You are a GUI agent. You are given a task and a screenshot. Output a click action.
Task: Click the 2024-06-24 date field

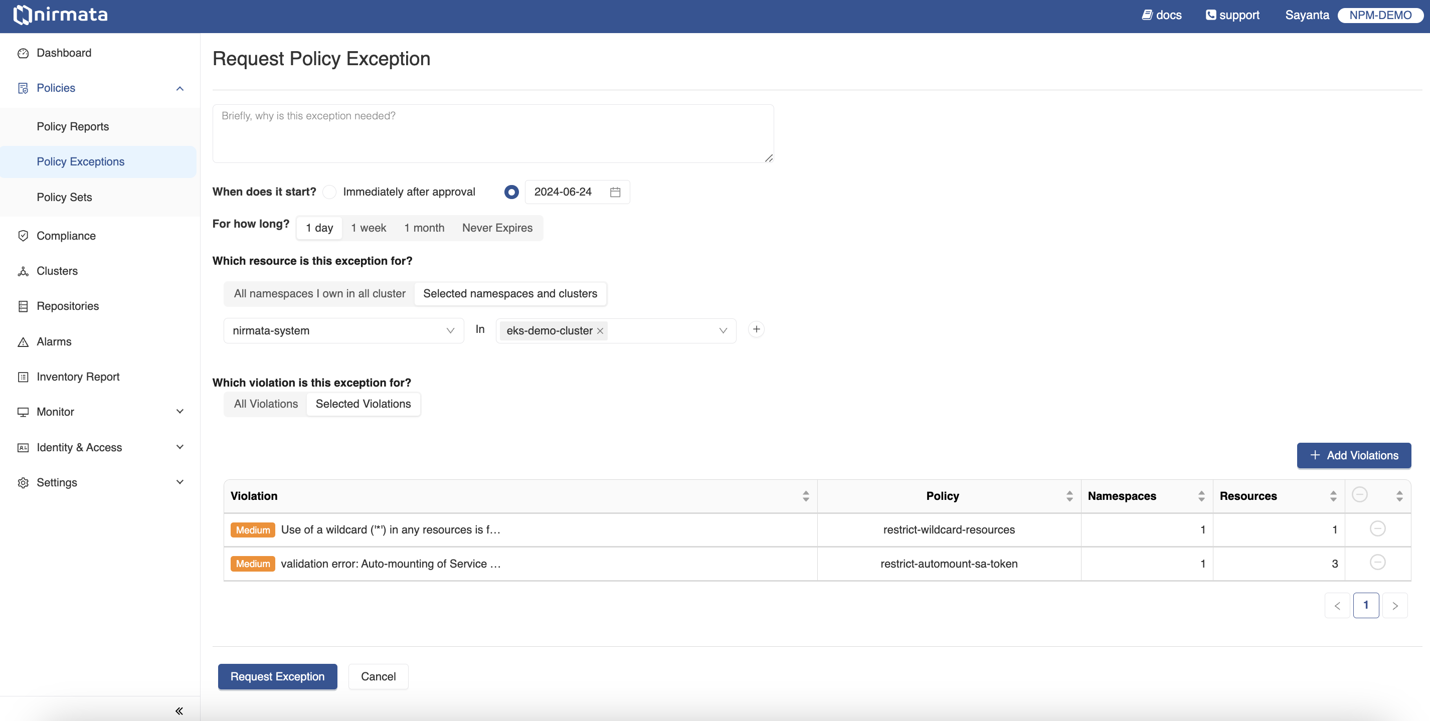(x=577, y=192)
